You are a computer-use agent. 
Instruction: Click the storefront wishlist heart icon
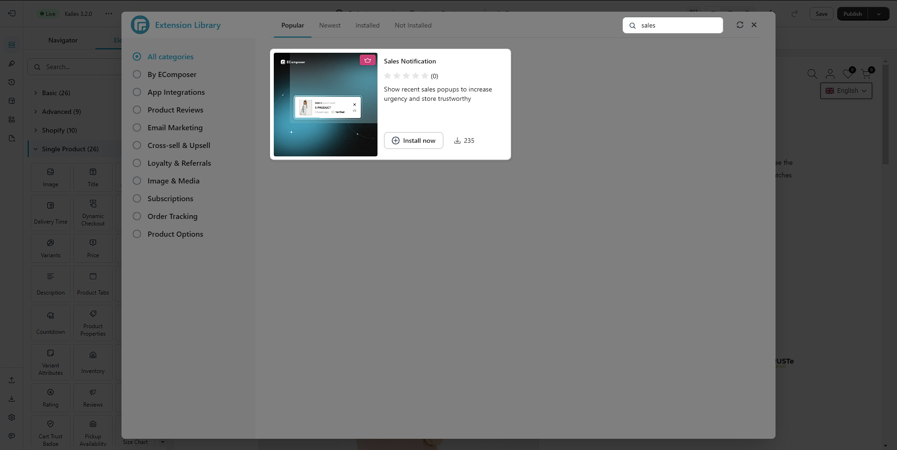click(848, 74)
